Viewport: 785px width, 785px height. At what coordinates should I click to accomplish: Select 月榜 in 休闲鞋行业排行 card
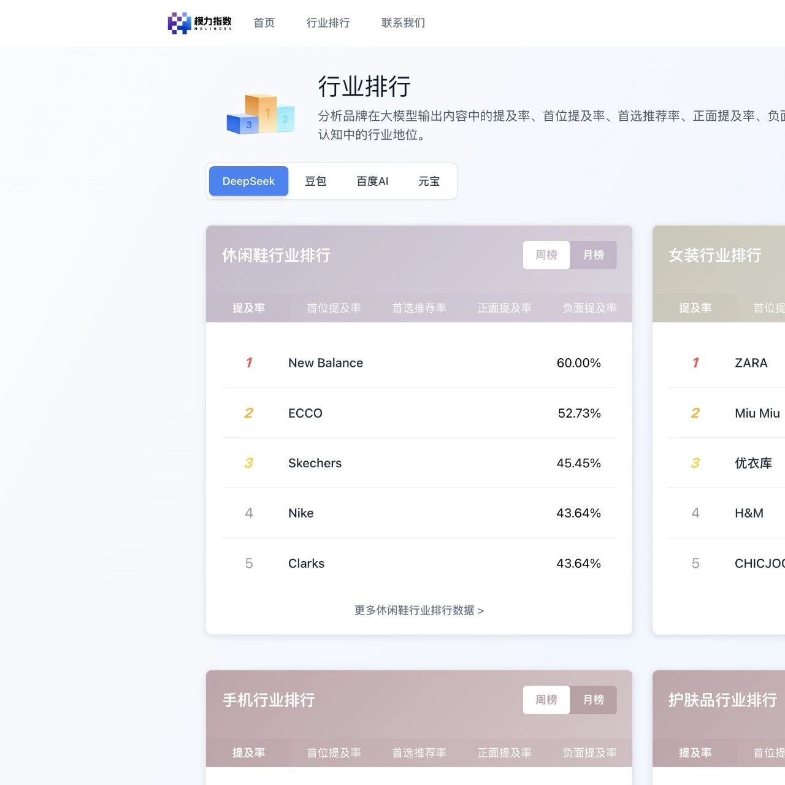pos(593,255)
